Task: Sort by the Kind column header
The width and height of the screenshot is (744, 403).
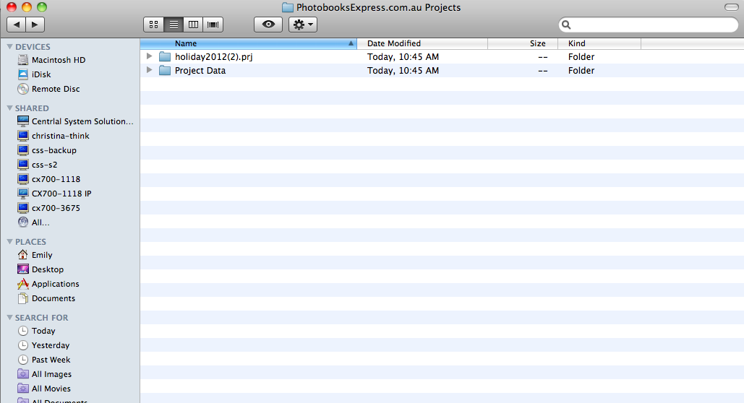Action: (599, 43)
